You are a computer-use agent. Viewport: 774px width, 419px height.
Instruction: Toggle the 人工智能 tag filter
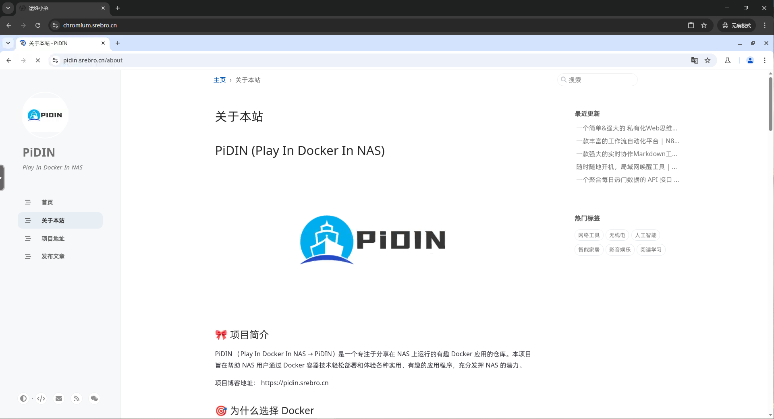click(645, 235)
